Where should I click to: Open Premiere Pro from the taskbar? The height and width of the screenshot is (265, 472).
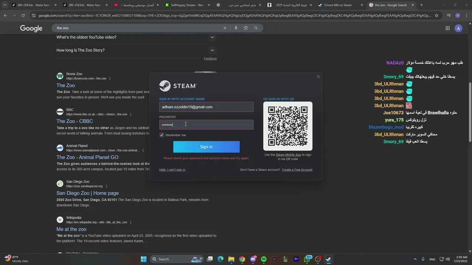tap(296, 259)
